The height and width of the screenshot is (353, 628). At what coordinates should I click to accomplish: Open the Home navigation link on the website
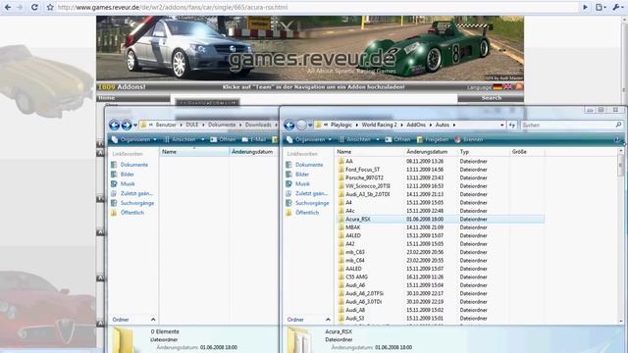tap(107, 98)
